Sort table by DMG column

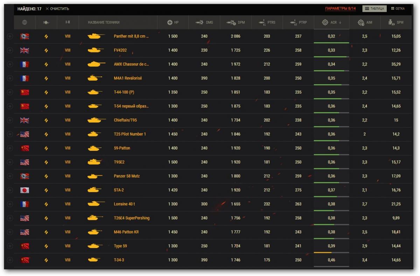pyautogui.click(x=204, y=22)
